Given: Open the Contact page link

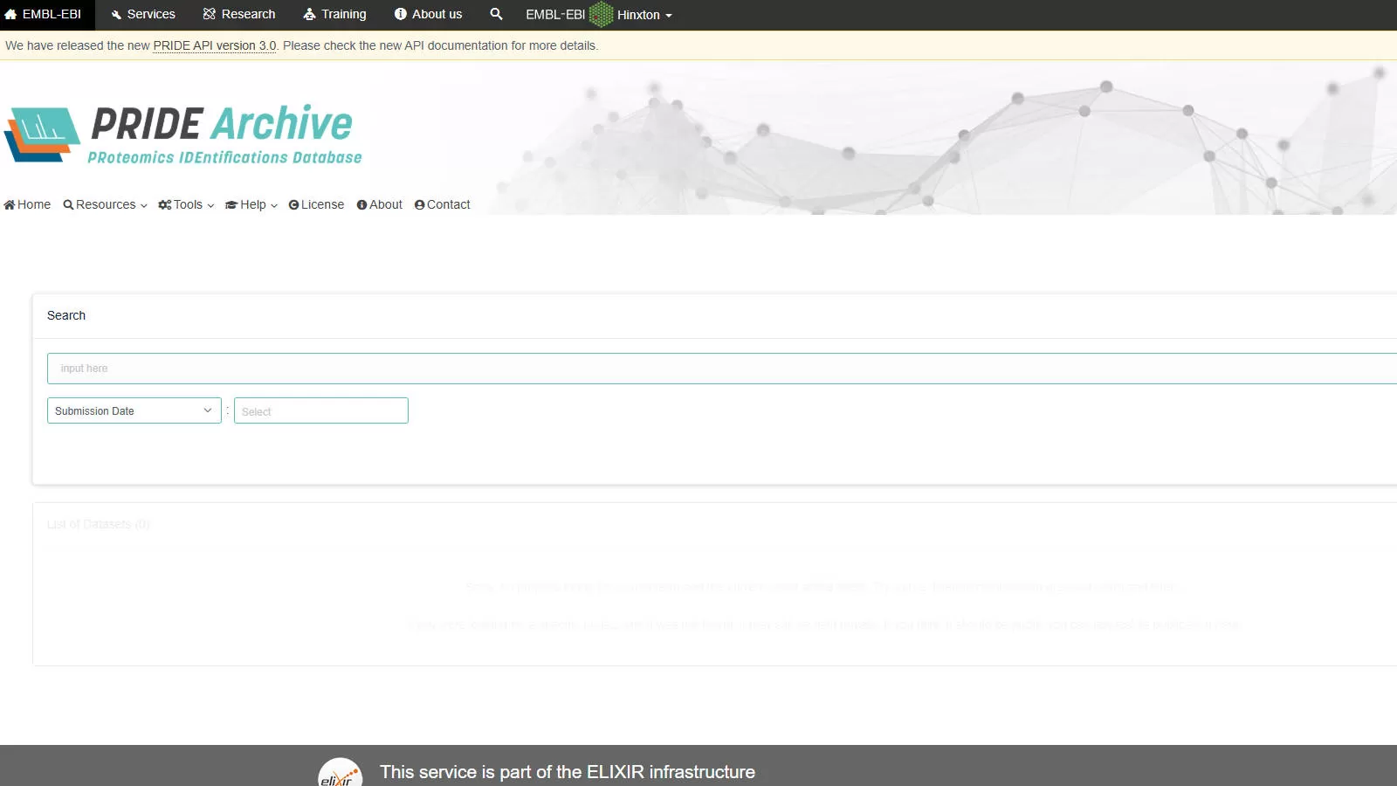Looking at the screenshot, I should click(x=443, y=204).
